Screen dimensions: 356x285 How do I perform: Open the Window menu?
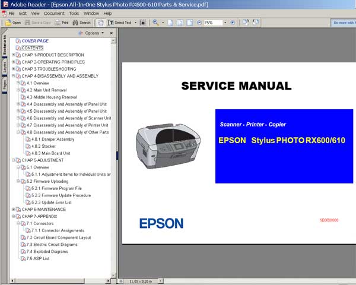[91, 14]
